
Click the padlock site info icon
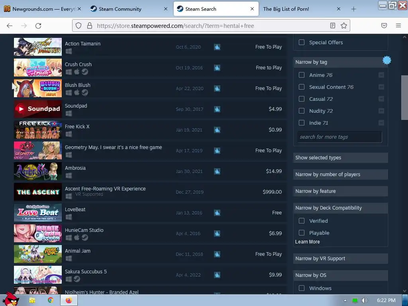coord(90,25)
